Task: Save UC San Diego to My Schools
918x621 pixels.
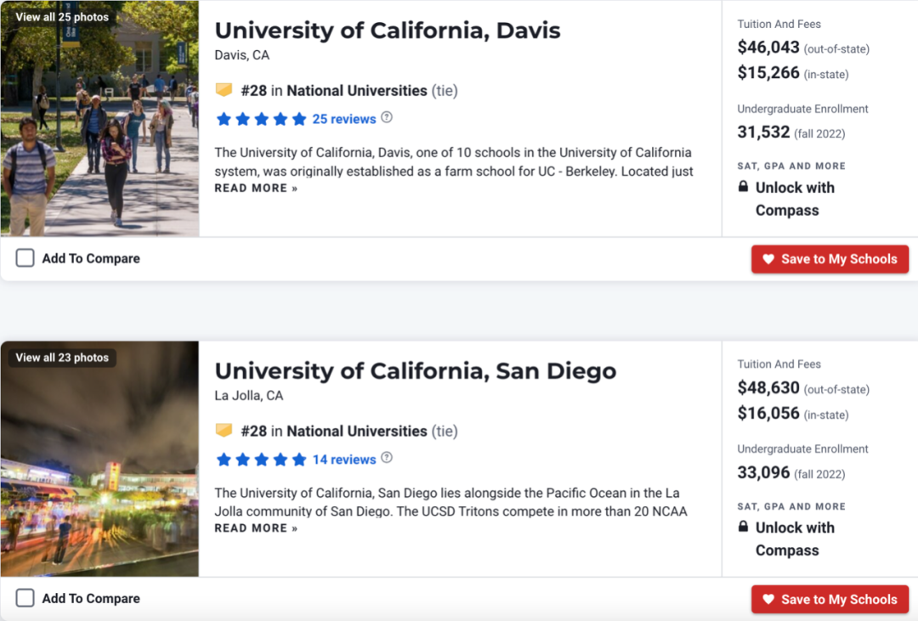Action: tap(830, 599)
